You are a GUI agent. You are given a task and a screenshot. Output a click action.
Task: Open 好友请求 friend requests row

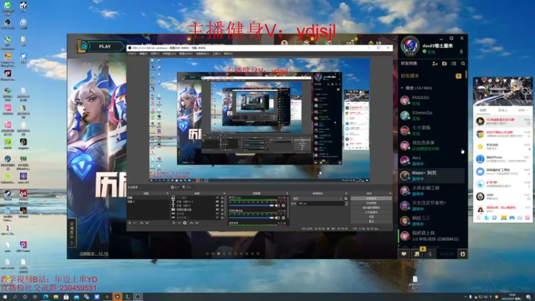[431, 76]
